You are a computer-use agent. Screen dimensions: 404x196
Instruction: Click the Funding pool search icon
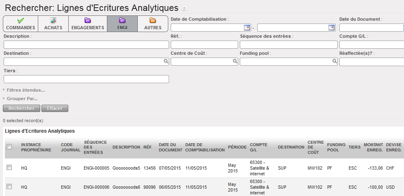coord(334,62)
